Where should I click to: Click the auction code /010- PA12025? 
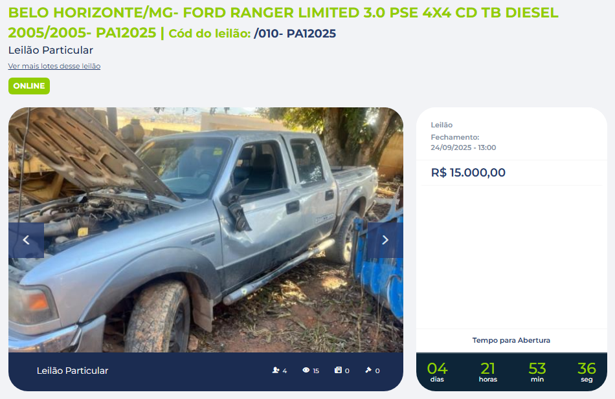coord(295,34)
